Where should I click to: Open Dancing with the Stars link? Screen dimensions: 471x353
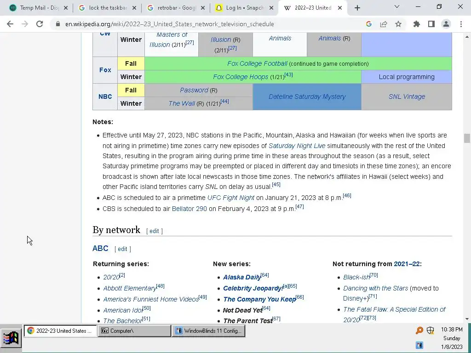coord(375,288)
